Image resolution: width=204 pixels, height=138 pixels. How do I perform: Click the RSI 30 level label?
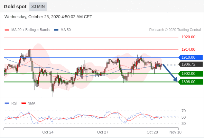tap(184, 124)
